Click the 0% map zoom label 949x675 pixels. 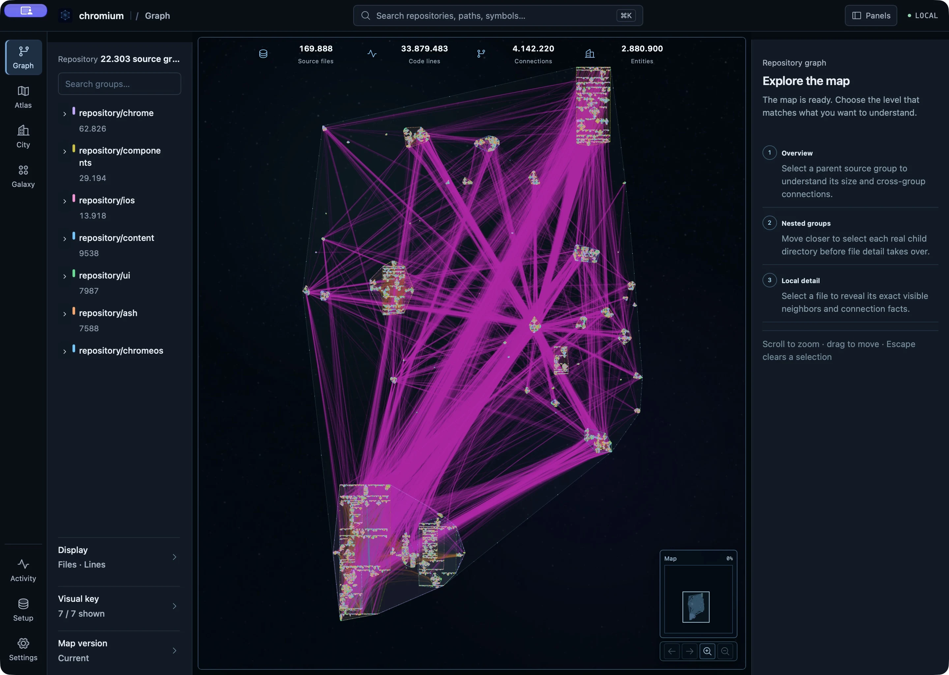(729, 559)
